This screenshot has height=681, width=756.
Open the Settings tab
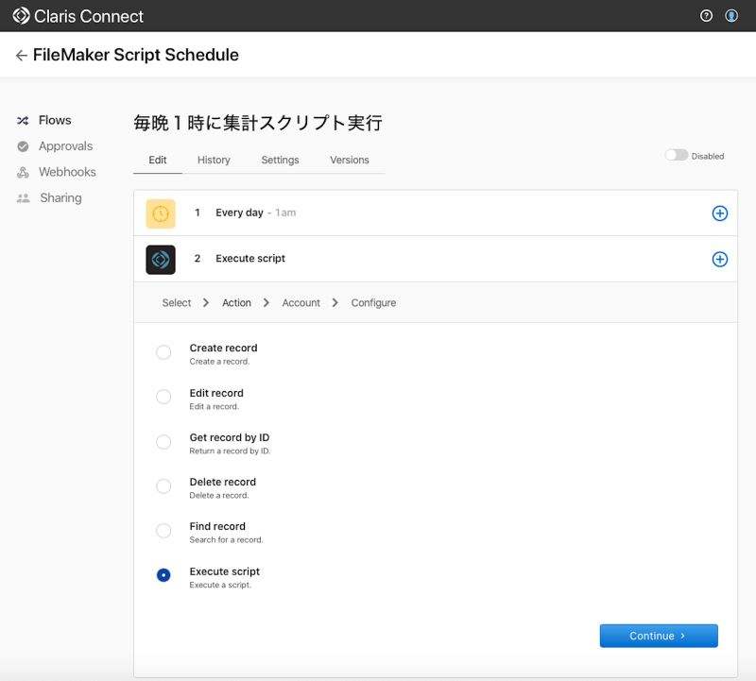pos(280,160)
